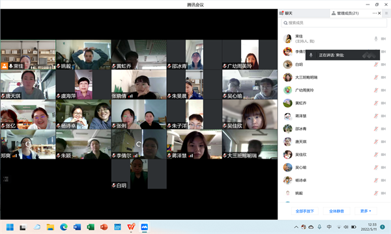The height and width of the screenshot is (234, 391).
Task: Unmute 白明 using the muted mic icon
Action: tap(376, 64)
